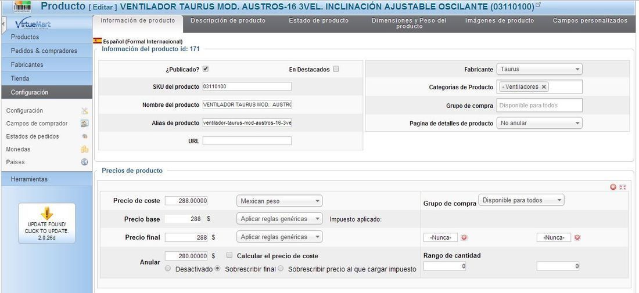Click the Paises globe icon

pos(84,162)
